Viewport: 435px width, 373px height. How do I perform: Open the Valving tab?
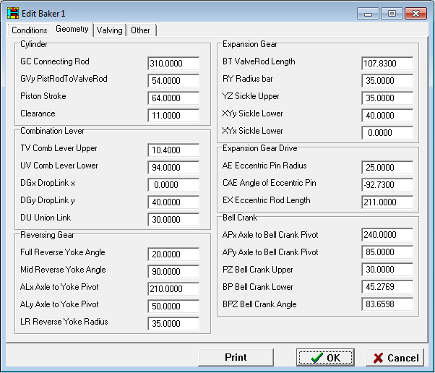tap(109, 30)
